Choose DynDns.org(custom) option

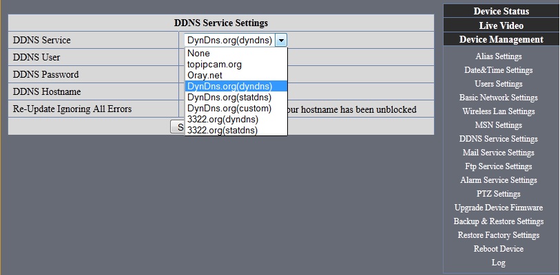[236, 108]
